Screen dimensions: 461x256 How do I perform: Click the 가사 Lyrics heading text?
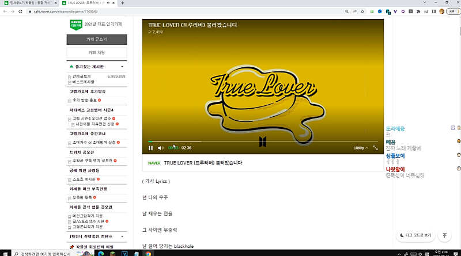pyautogui.click(x=156, y=181)
